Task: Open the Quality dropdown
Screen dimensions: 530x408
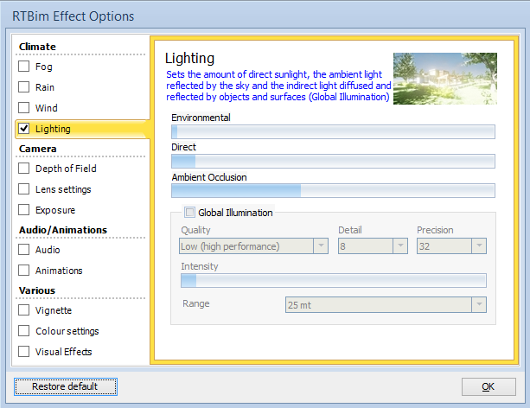Action: click(253, 246)
